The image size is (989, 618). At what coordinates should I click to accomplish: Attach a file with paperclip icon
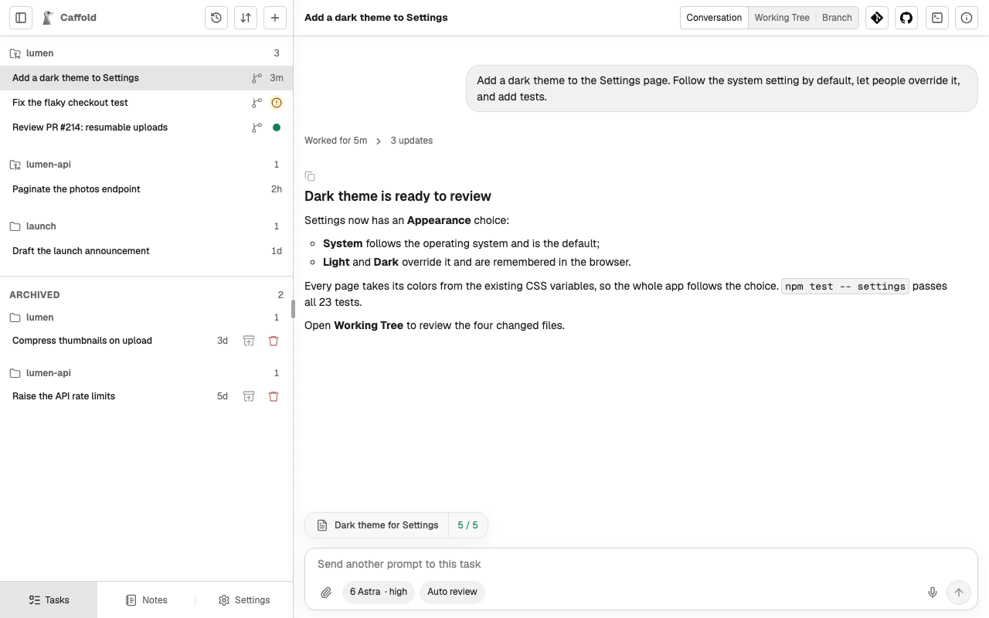click(326, 593)
